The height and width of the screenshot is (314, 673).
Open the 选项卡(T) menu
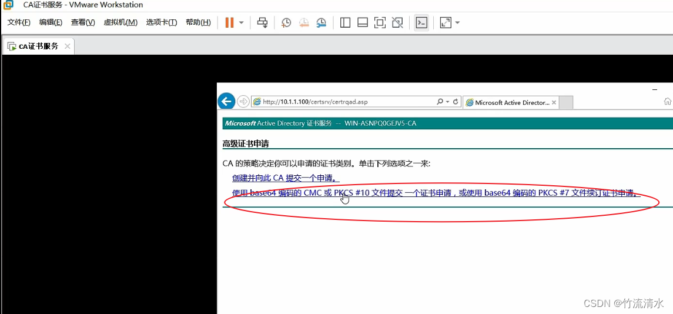tap(162, 22)
